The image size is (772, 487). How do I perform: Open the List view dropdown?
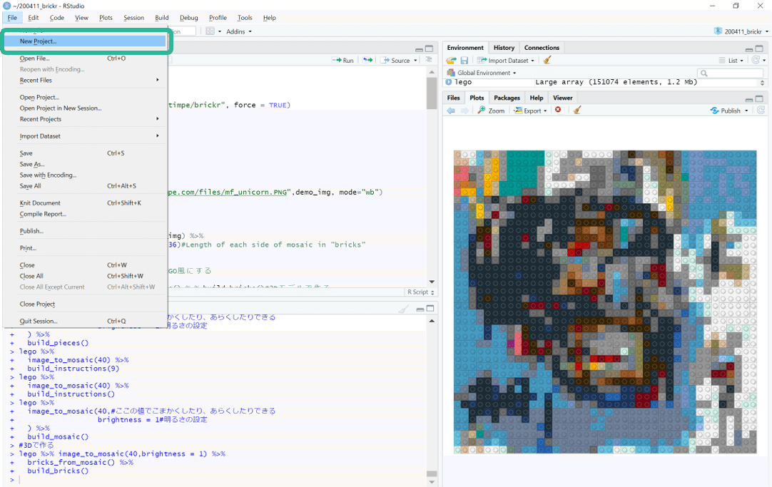point(731,61)
